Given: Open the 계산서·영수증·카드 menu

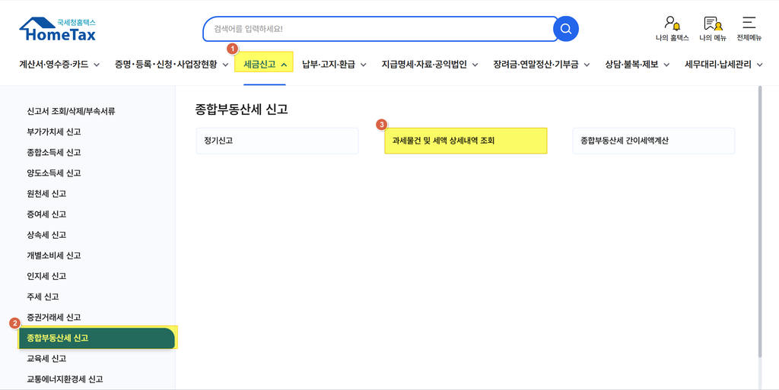Looking at the screenshot, I should point(54,65).
